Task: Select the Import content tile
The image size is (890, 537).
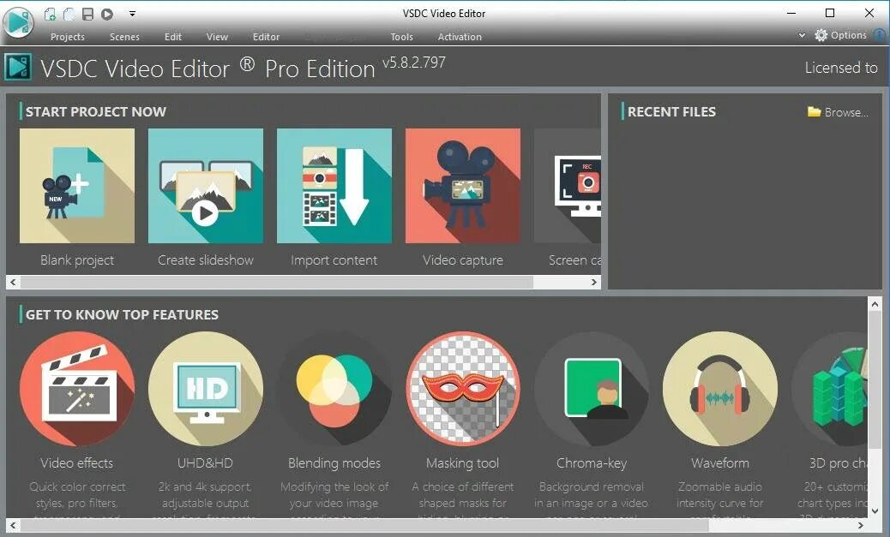Action: point(334,186)
